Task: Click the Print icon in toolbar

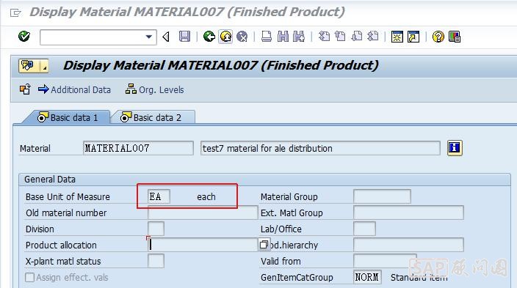Action: coord(267,37)
